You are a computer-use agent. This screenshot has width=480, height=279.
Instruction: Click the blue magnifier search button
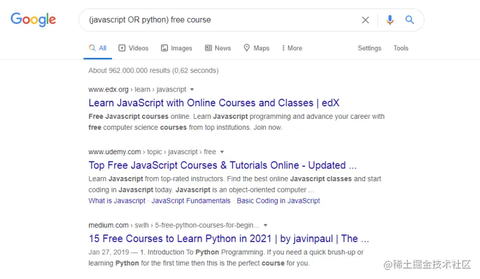(410, 20)
